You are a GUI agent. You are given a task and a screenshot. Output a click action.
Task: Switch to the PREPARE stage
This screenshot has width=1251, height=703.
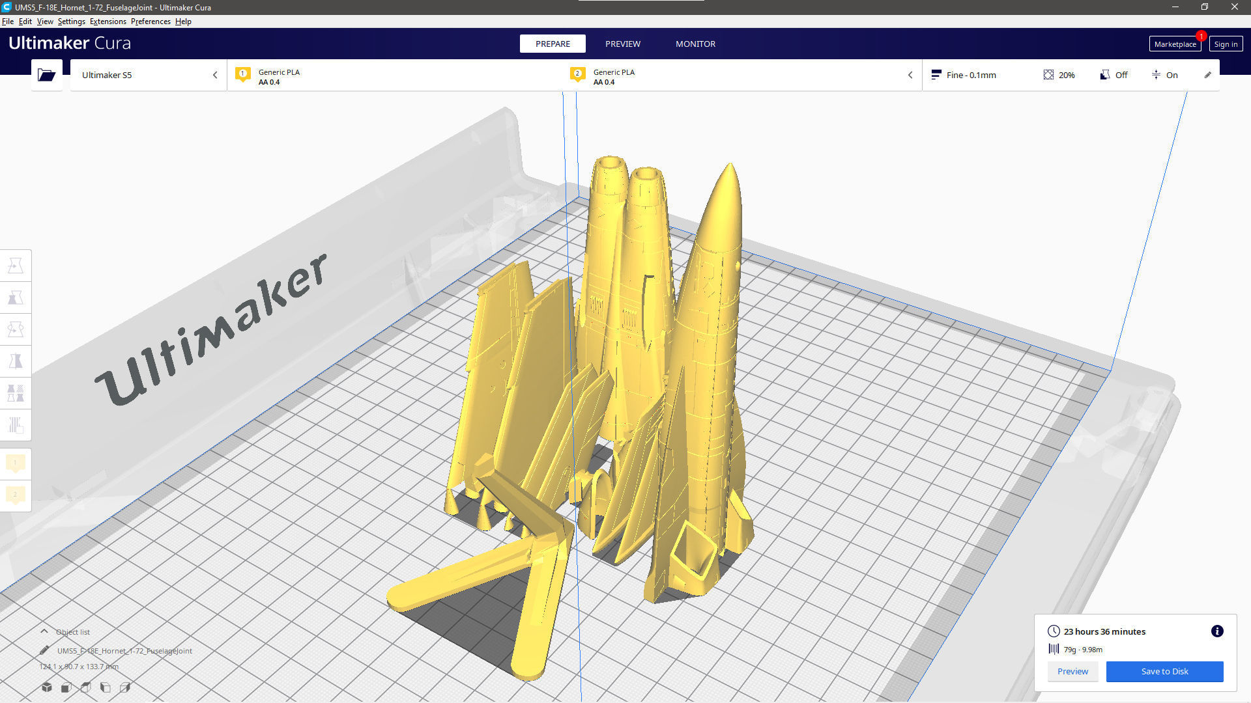click(x=553, y=44)
